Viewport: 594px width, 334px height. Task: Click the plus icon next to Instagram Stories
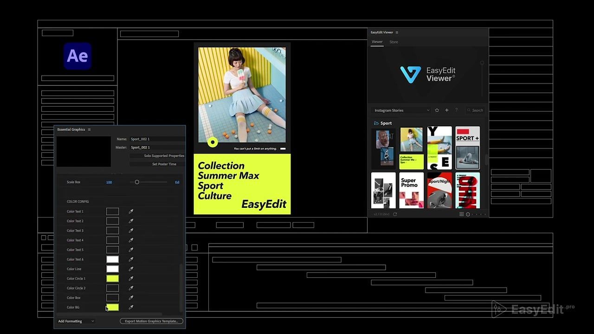[x=447, y=110]
